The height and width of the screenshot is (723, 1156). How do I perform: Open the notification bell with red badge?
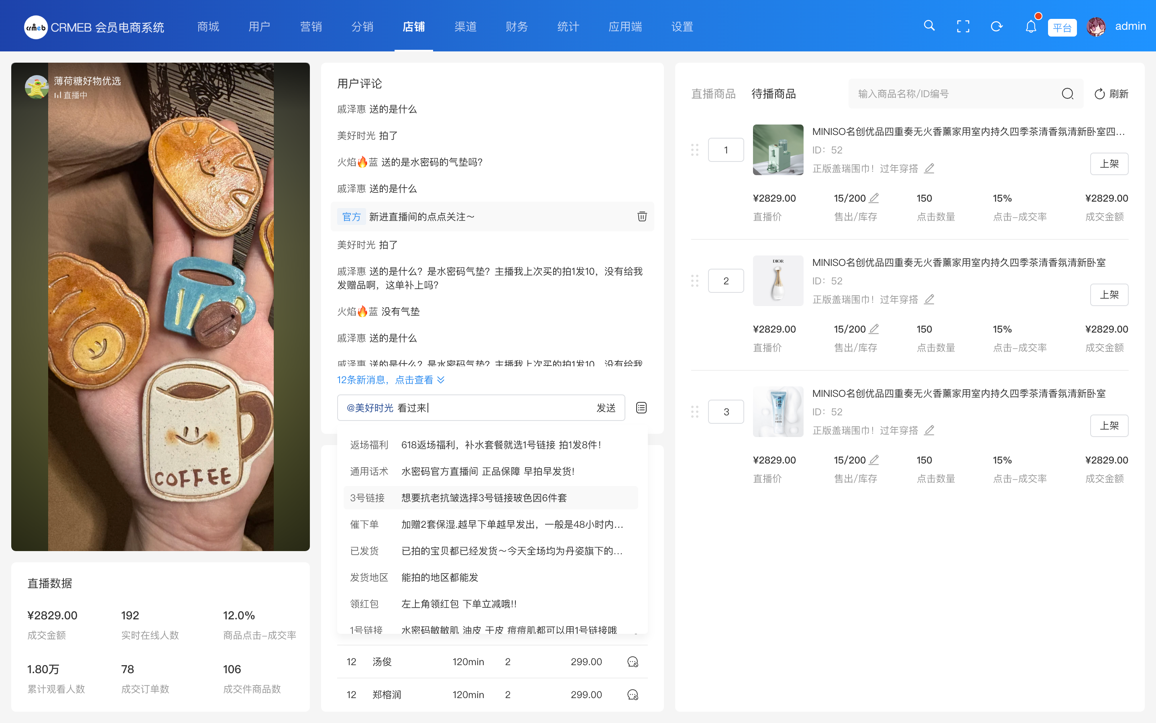1031,26
